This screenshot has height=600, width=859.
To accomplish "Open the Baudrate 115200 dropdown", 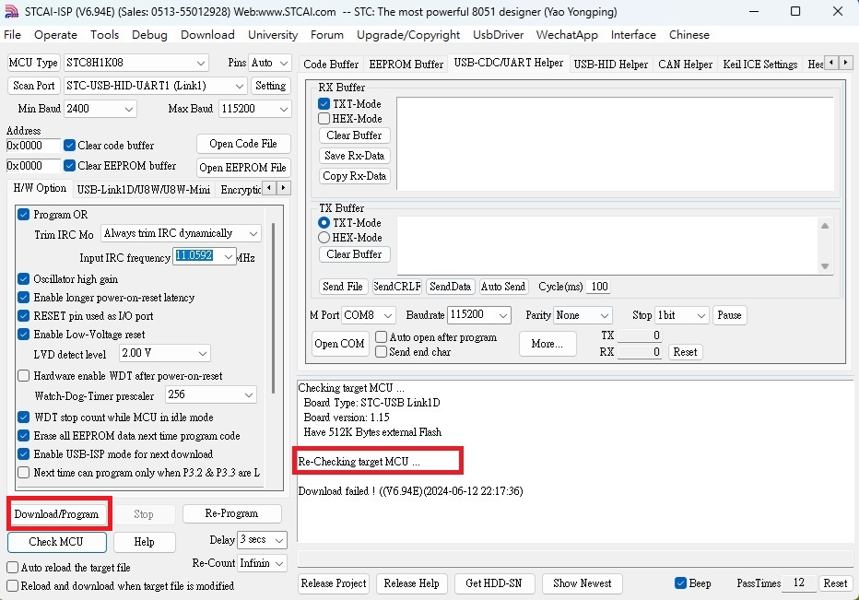I will [479, 315].
